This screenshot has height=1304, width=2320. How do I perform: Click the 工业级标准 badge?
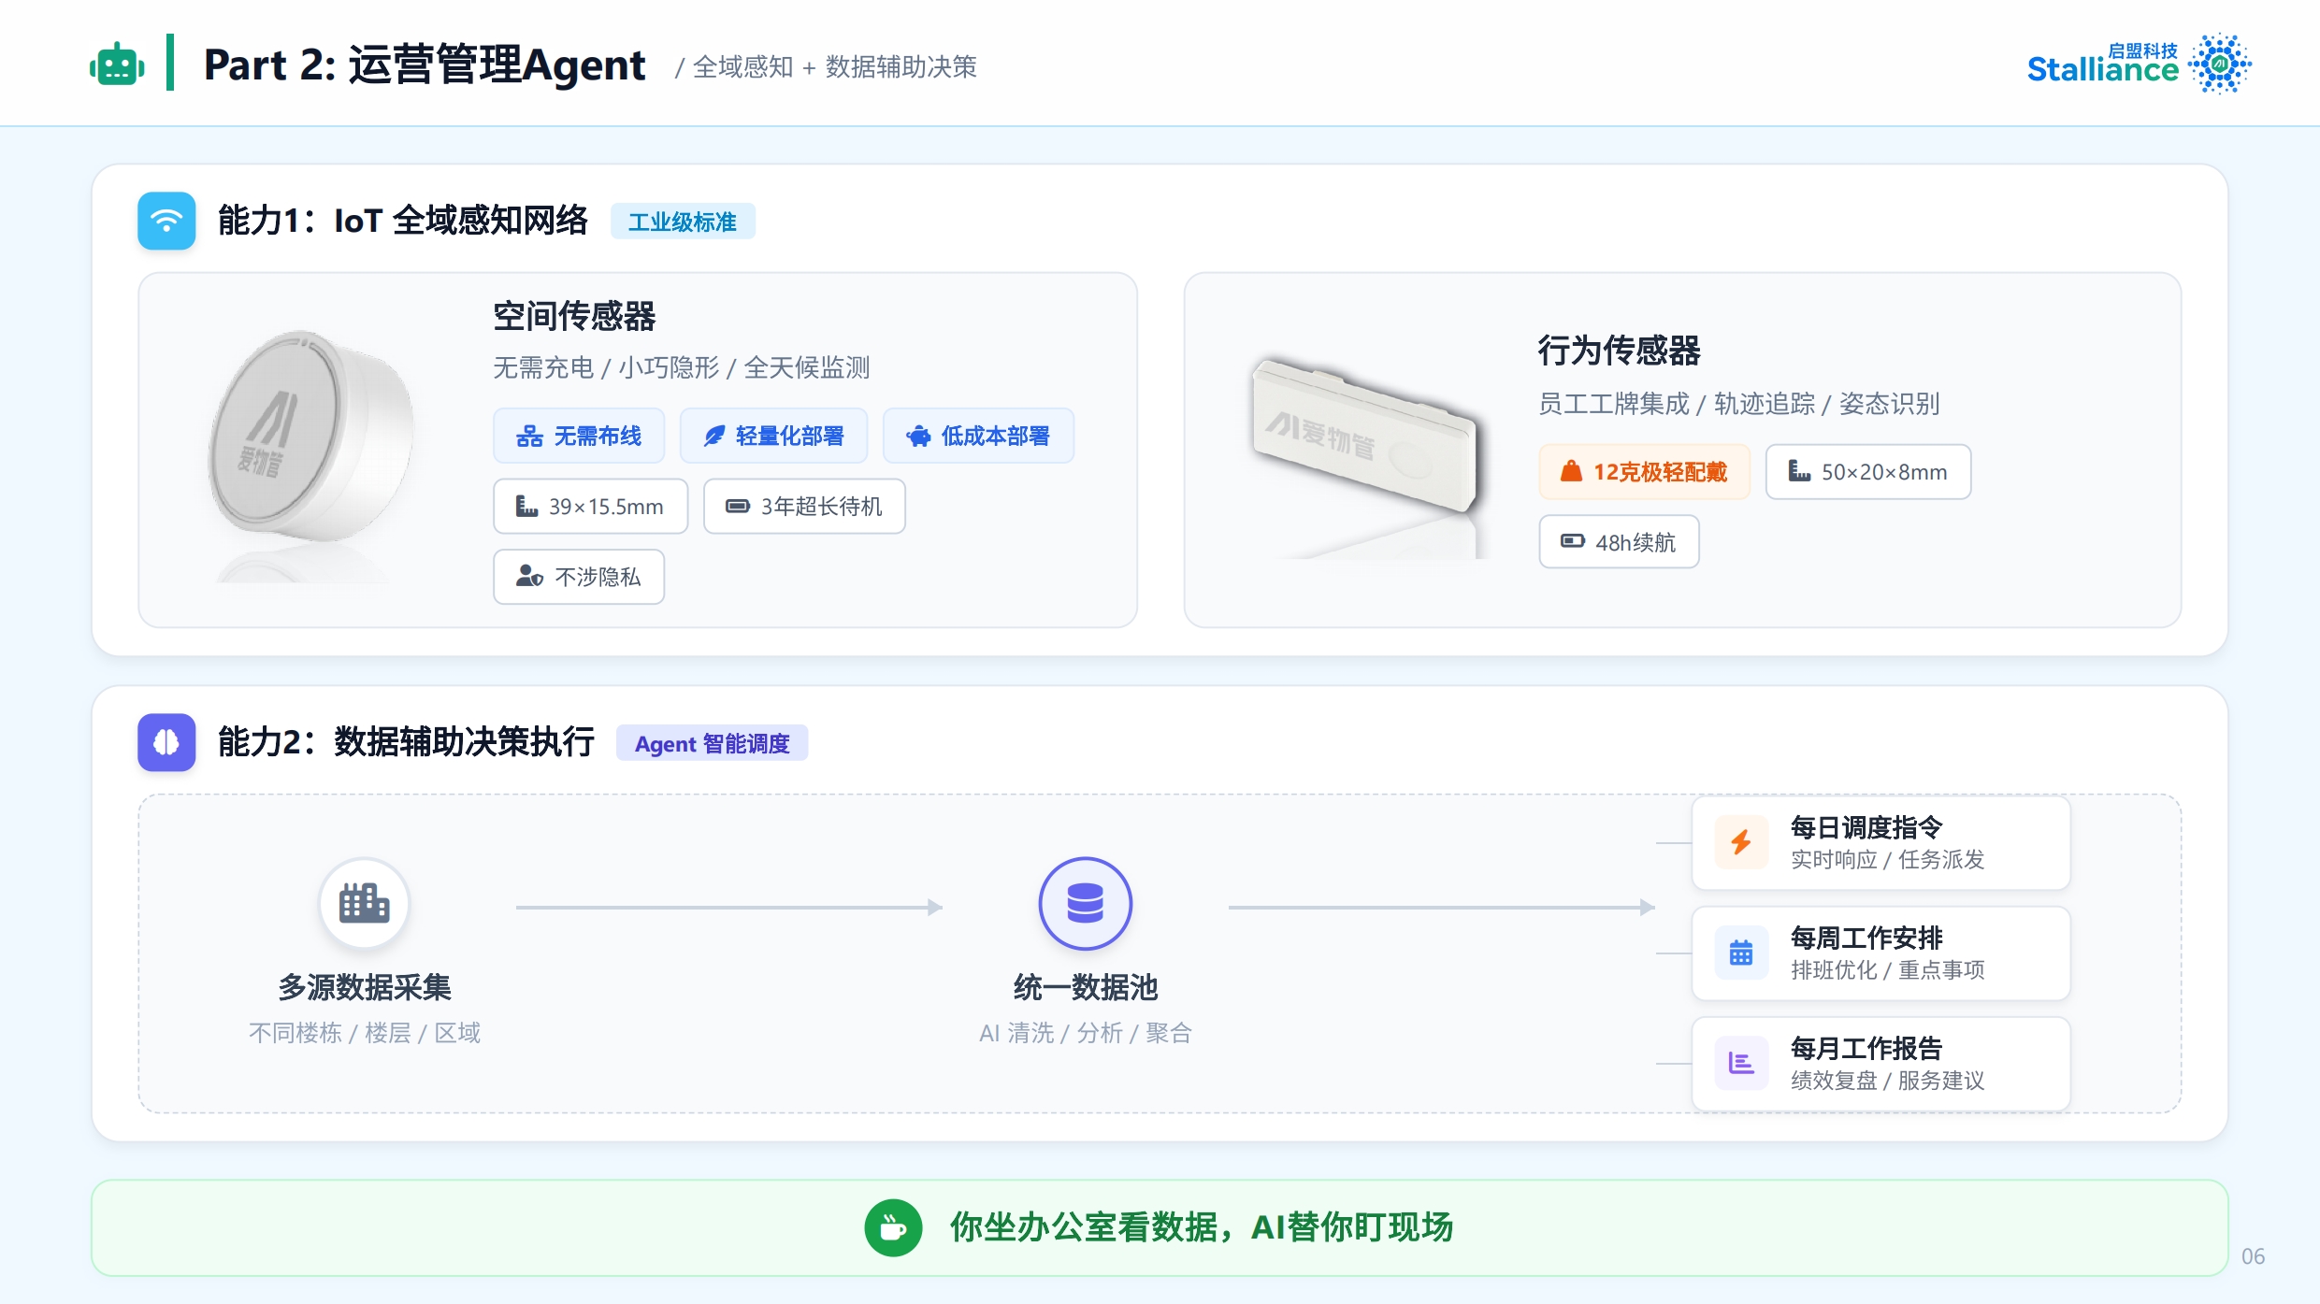coord(683,222)
